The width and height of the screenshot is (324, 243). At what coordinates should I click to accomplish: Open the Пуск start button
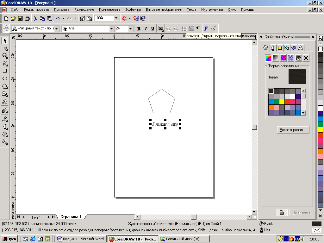(9, 239)
